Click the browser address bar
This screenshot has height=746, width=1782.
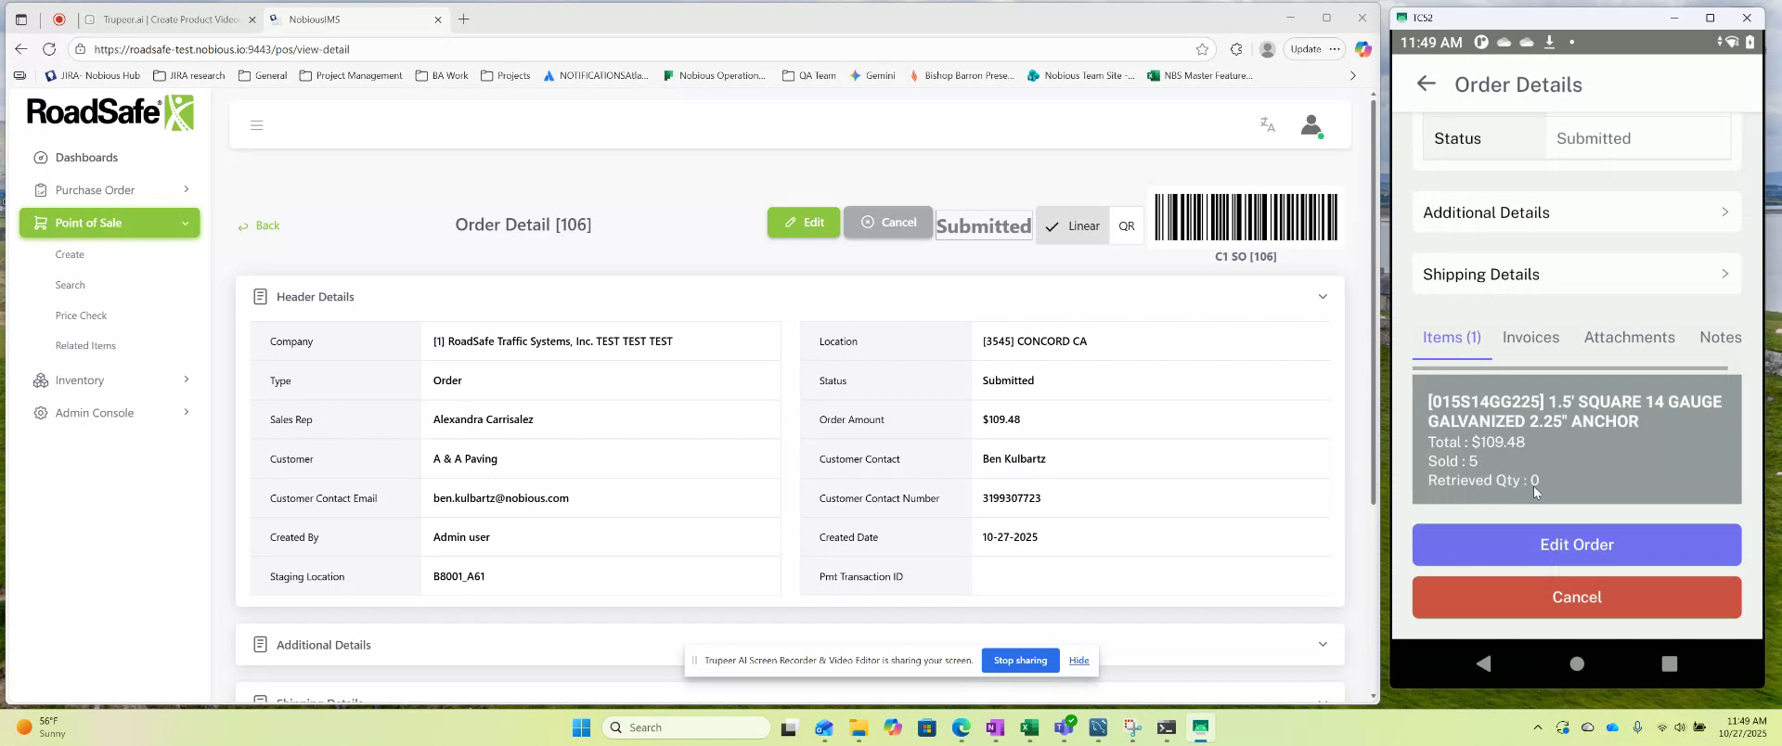point(640,49)
